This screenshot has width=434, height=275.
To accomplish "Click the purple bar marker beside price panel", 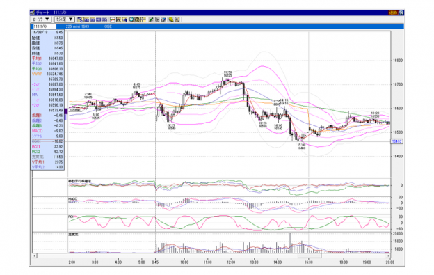I will pyautogui.click(x=66, y=111).
